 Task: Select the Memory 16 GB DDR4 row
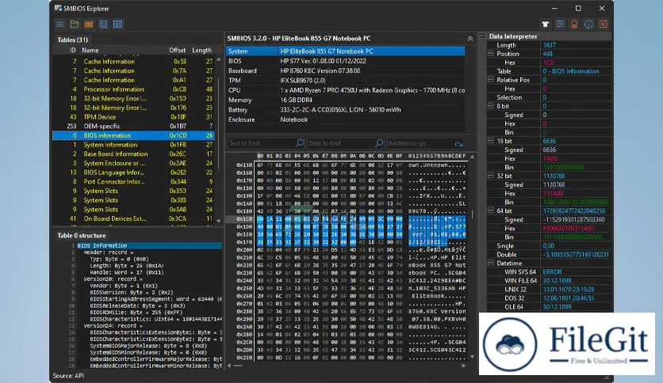[346, 100]
